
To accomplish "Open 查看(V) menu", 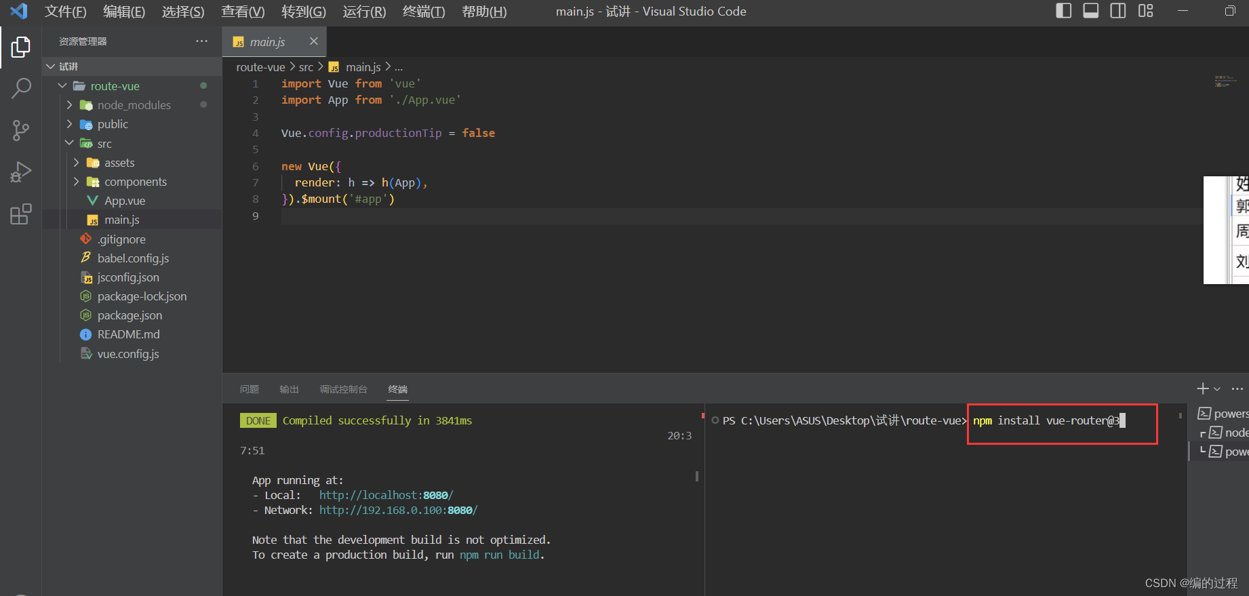I will pyautogui.click(x=243, y=12).
